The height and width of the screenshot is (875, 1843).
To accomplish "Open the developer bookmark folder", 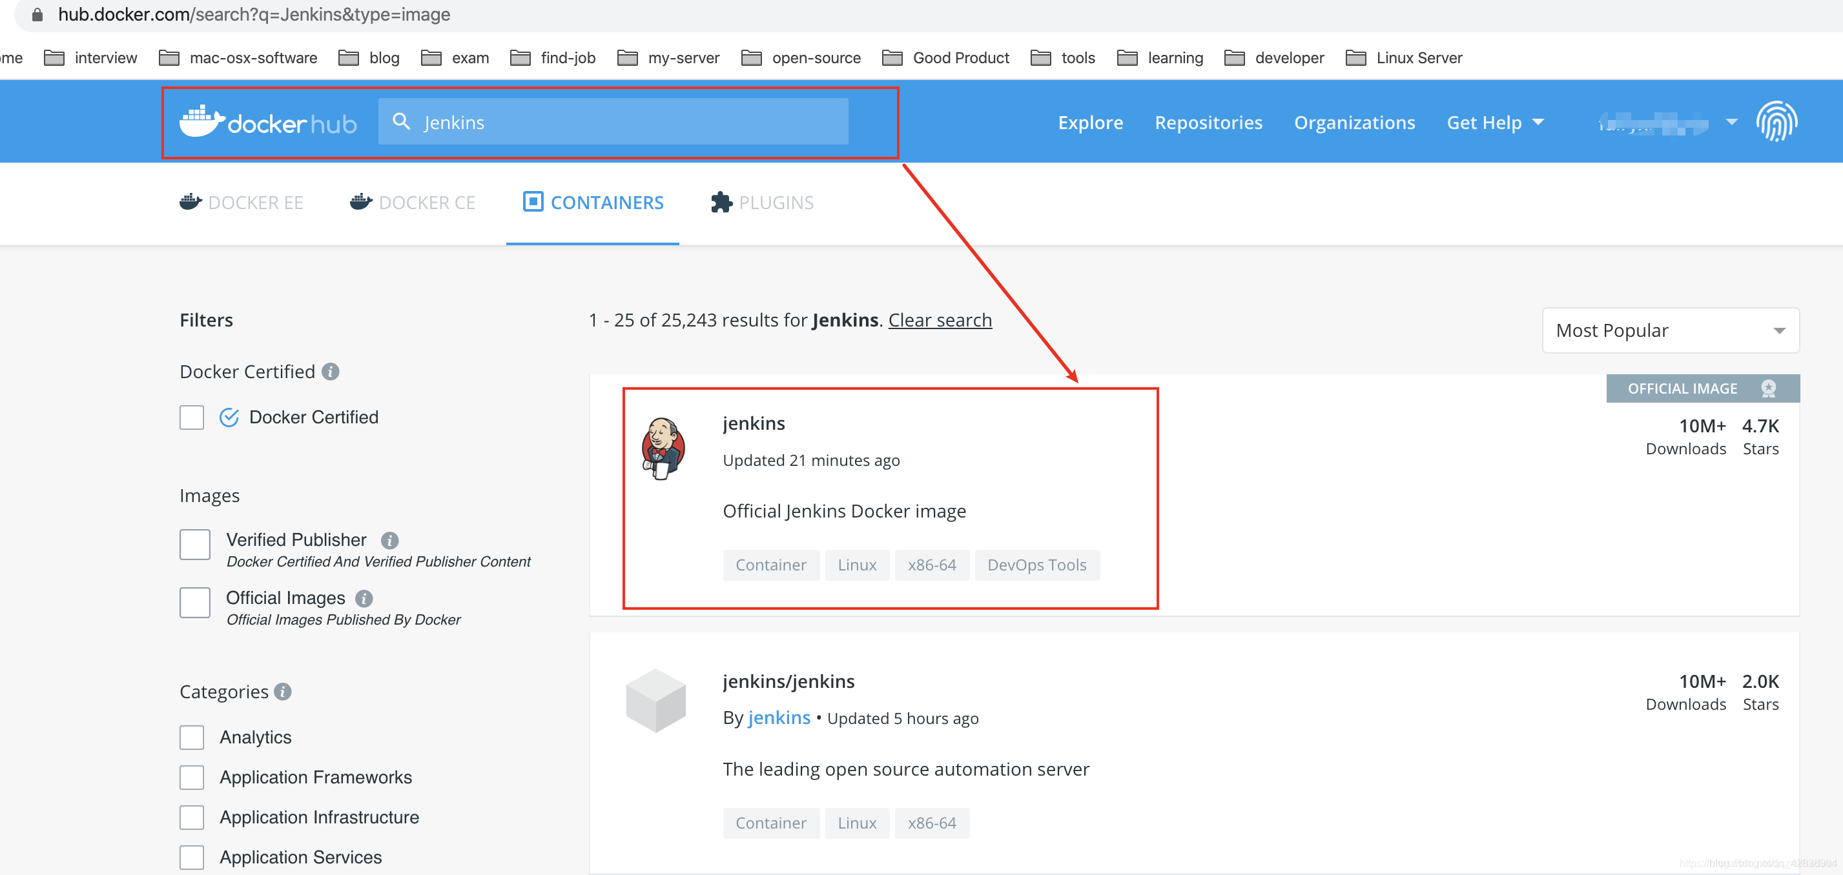I will (1273, 58).
